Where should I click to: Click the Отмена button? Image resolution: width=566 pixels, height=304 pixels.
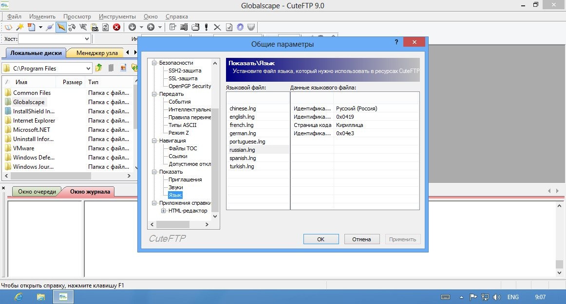[x=362, y=239]
